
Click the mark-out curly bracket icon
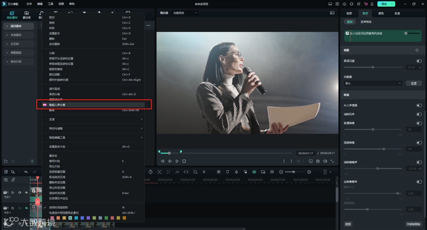tap(291, 161)
